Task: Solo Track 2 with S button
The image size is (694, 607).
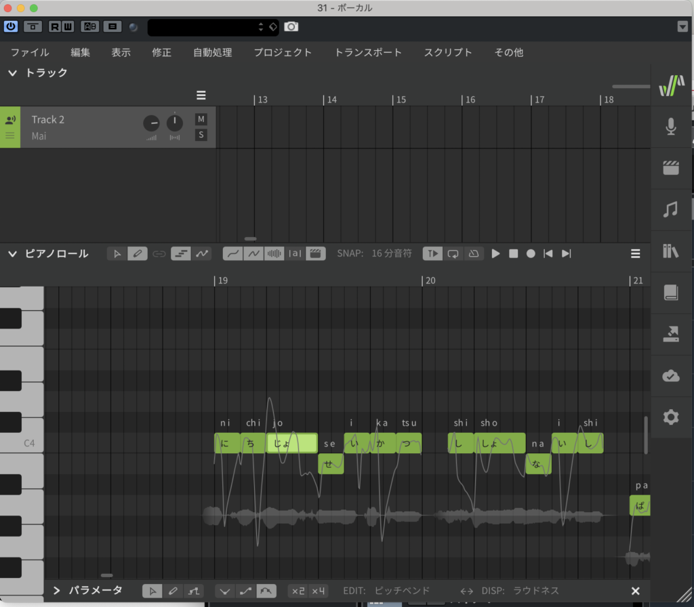Action: (x=201, y=135)
